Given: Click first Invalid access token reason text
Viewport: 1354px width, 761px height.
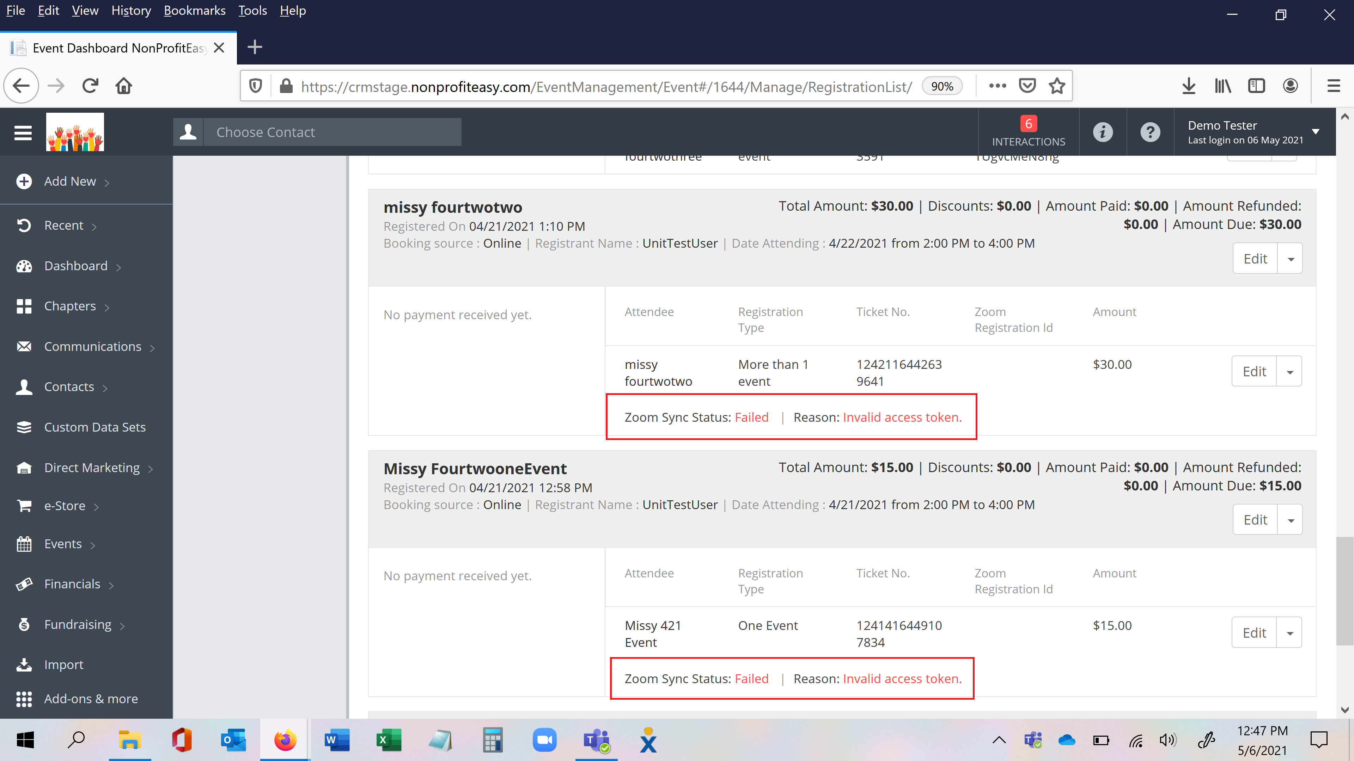Looking at the screenshot, I should 902,417.
